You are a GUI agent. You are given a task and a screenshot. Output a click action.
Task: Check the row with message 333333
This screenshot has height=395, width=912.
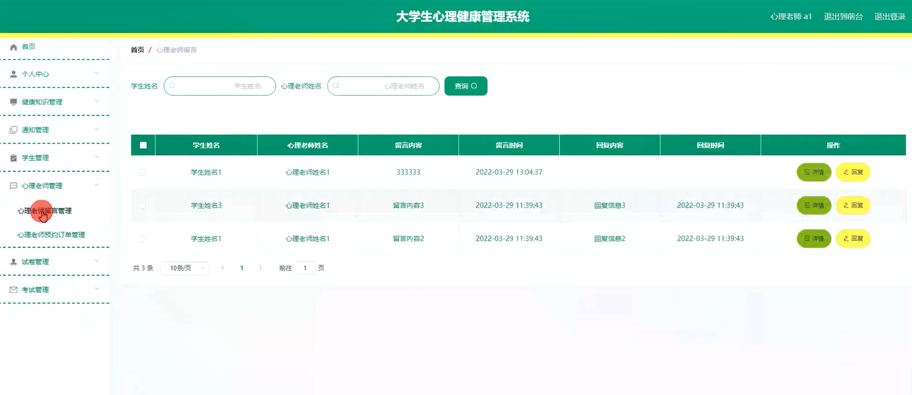tap(143, 172)
